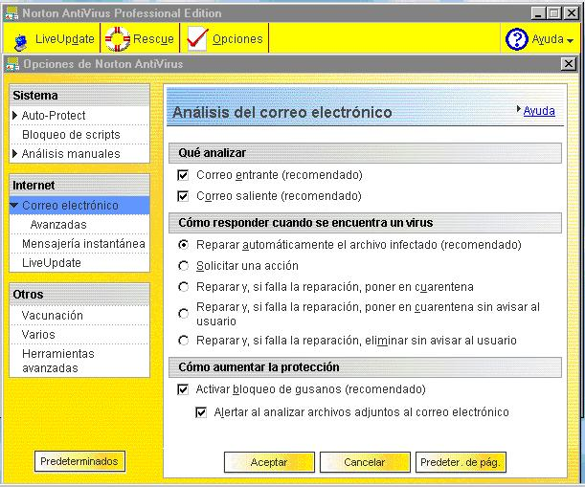The width and height of the screenshot is (585, 487).
Task: Minimize the Norton AntiVirus main window
Action: (538, 13)
